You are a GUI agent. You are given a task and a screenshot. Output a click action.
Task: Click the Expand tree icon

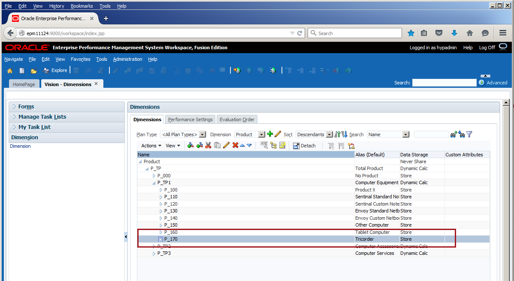pyautogui.click(x=331, y=146)
